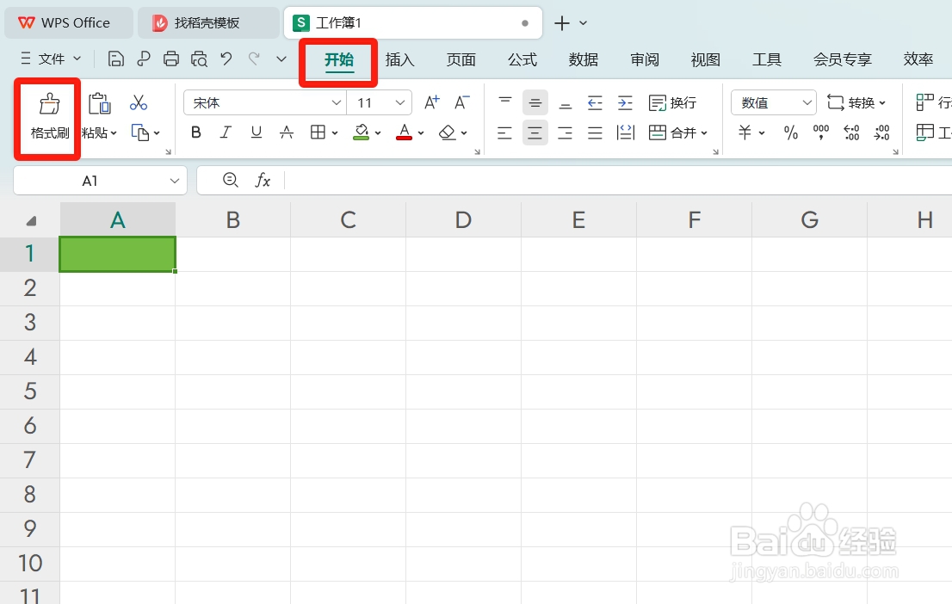Screen dimensions: 952x604
Task: Click the comma thousands separator icon
Action: (x=820, y=133)
